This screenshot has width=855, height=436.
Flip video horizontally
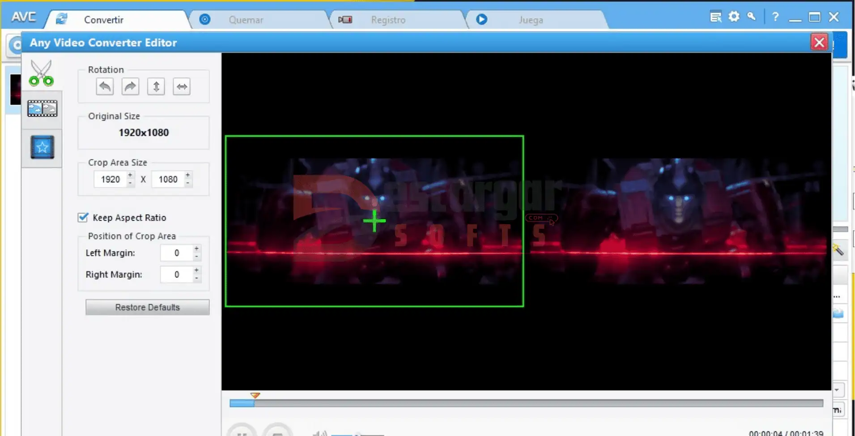pyautogui.click(x=182, y=87)
